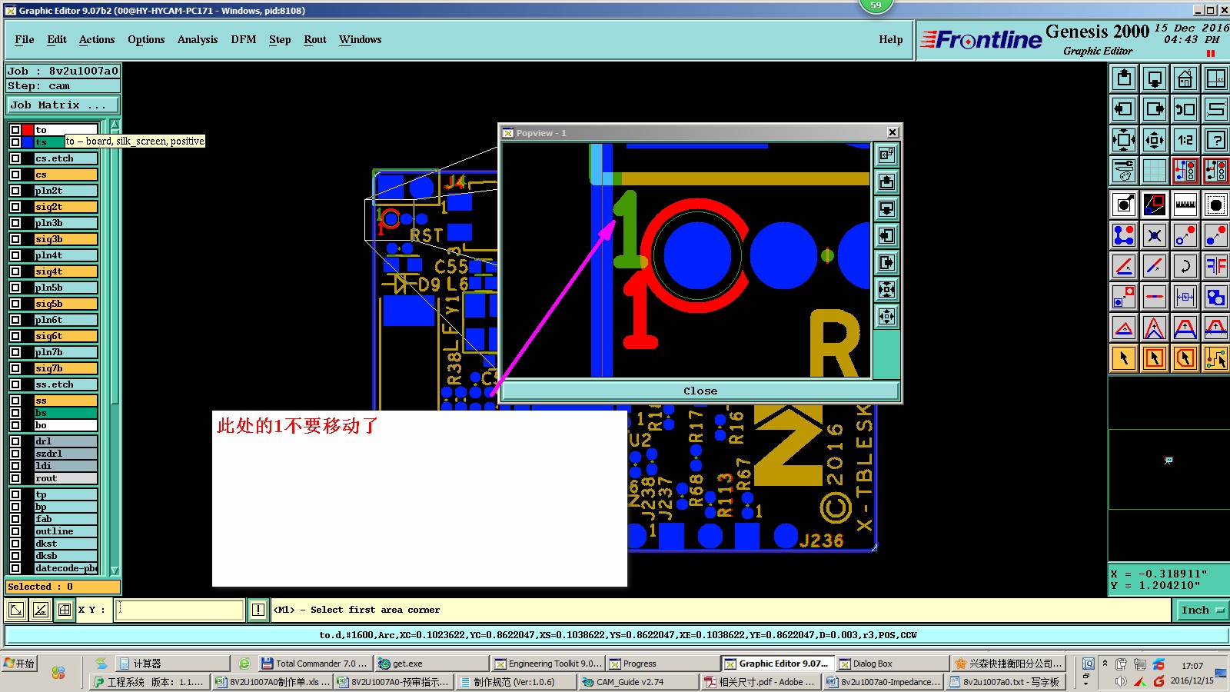1230x692 pixels.
Task: Click the pan left icon in main toolbar
Action: [1124, 109]
